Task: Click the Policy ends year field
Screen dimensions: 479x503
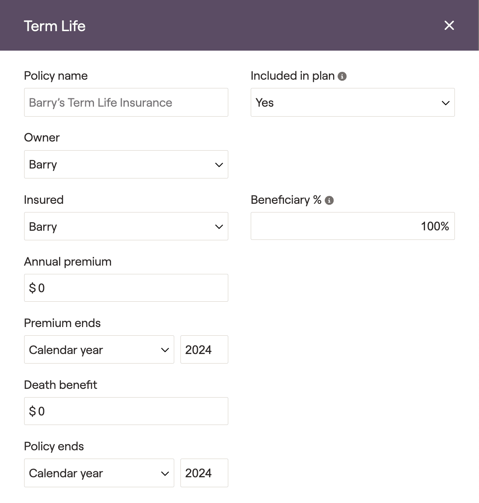Action: click(x=204, y=473)
